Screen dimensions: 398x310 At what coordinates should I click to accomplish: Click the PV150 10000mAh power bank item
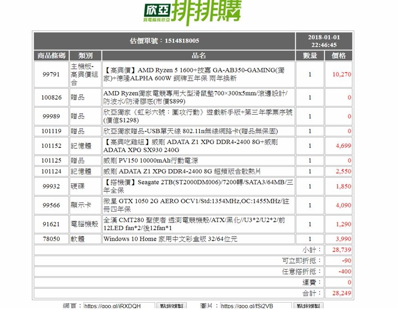pos(150,160)
